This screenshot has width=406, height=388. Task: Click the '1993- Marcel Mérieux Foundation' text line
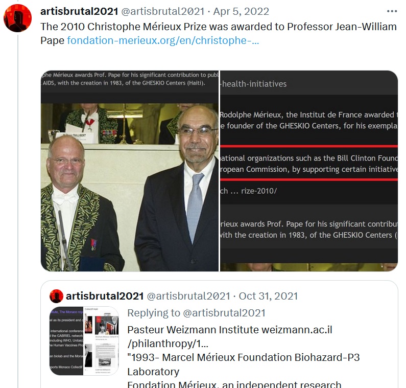point(244,357)
